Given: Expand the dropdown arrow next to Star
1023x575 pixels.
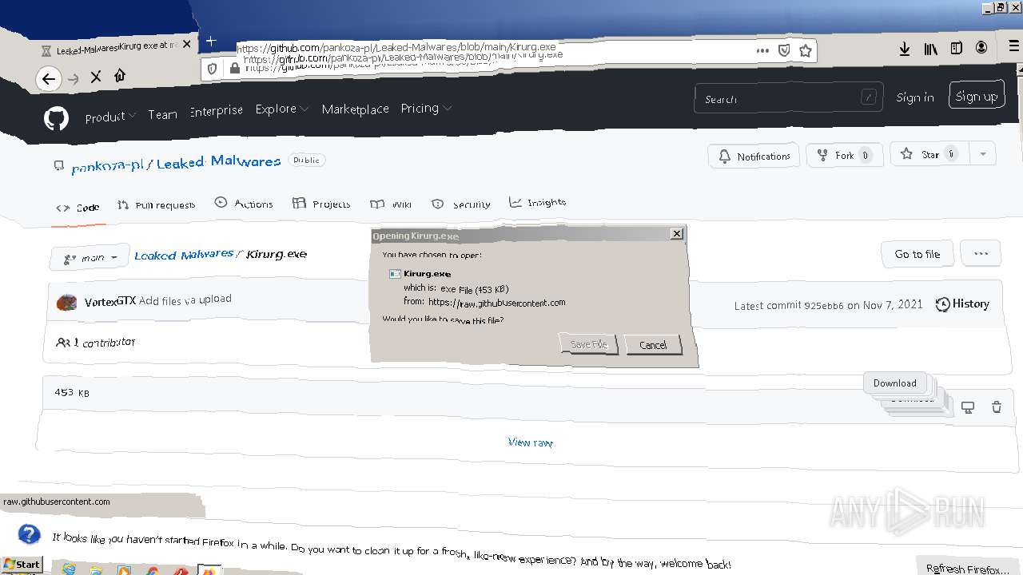Looking at the screenshot, I should point(982,153).
